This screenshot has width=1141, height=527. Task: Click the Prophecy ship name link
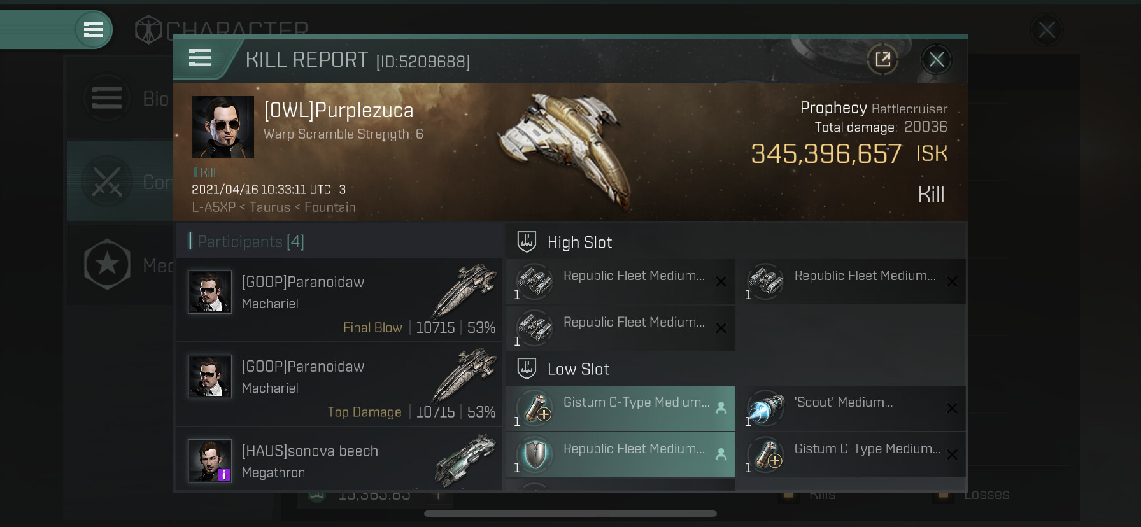[x=833, y=108]
